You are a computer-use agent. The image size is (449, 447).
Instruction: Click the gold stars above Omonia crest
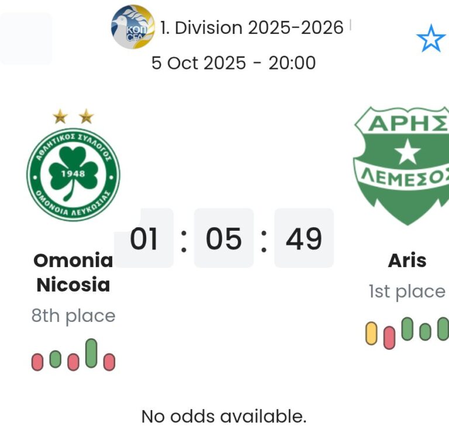coord(73,117)
